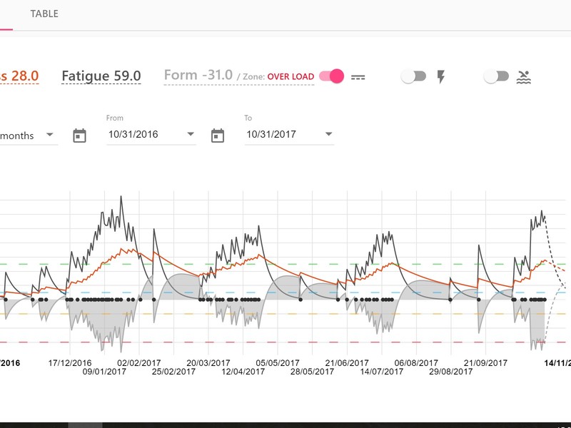
Task: Click the orange fitness 28.0 value
Action: click(25, 76)
